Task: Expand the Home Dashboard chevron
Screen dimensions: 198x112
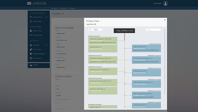Action: (46, 17)
